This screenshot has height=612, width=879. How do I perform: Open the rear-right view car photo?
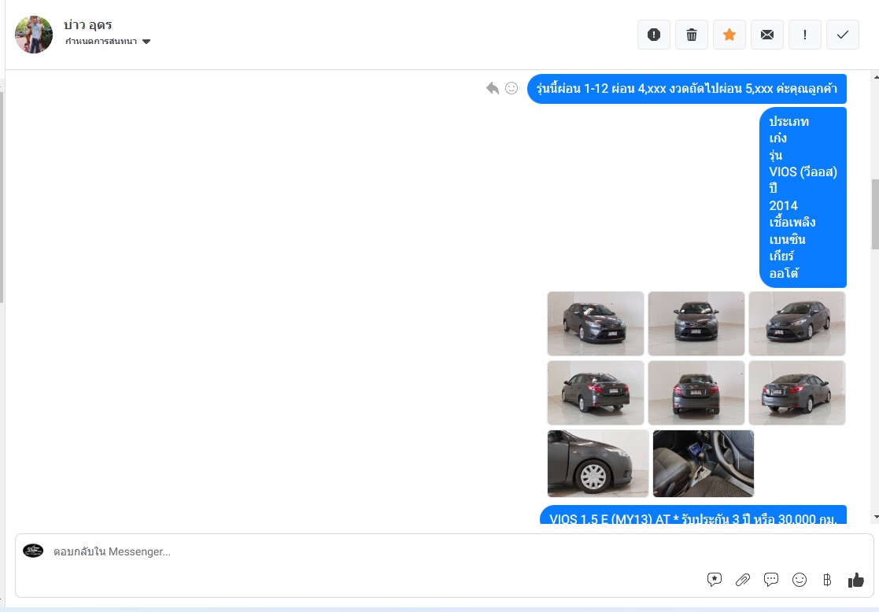click(x=797, y=393)
